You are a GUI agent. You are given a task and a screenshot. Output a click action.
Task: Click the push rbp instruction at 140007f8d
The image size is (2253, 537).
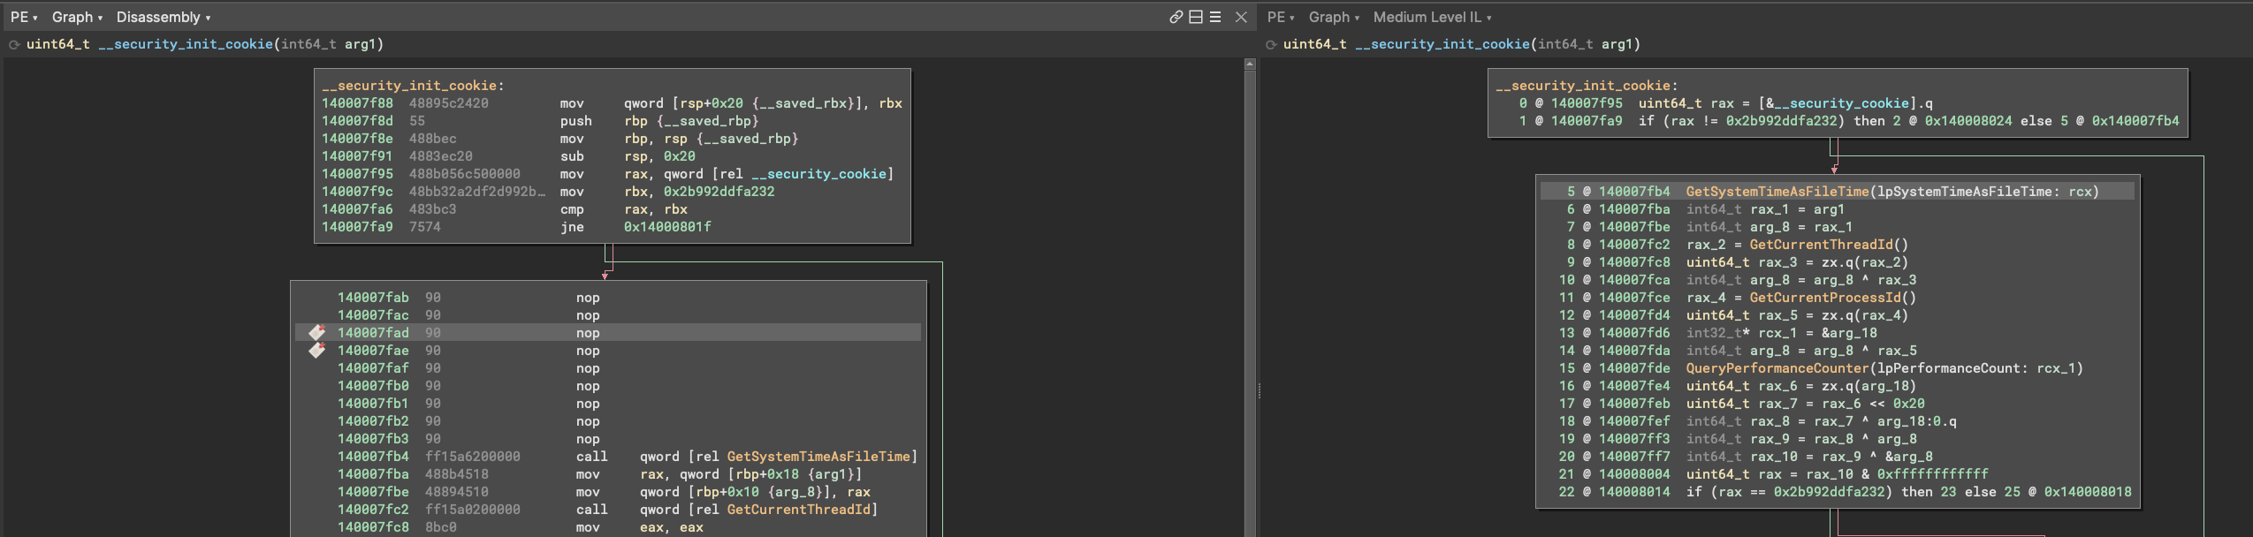[x=658, y=121]
